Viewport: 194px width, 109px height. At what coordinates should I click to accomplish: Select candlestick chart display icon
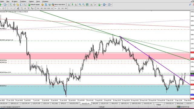click(72, 5)
